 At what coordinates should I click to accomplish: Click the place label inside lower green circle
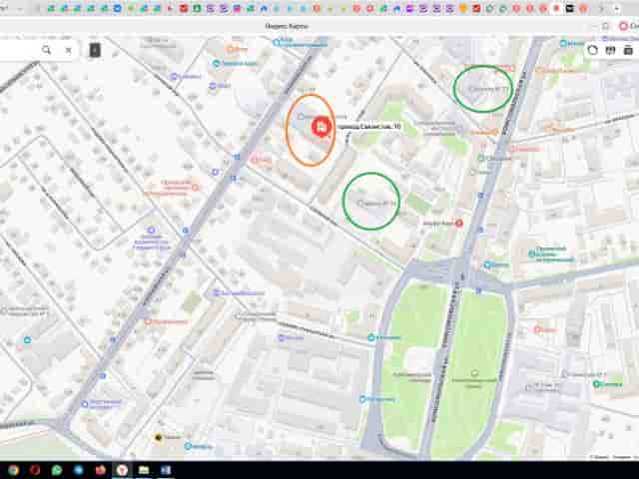point(377,203)
